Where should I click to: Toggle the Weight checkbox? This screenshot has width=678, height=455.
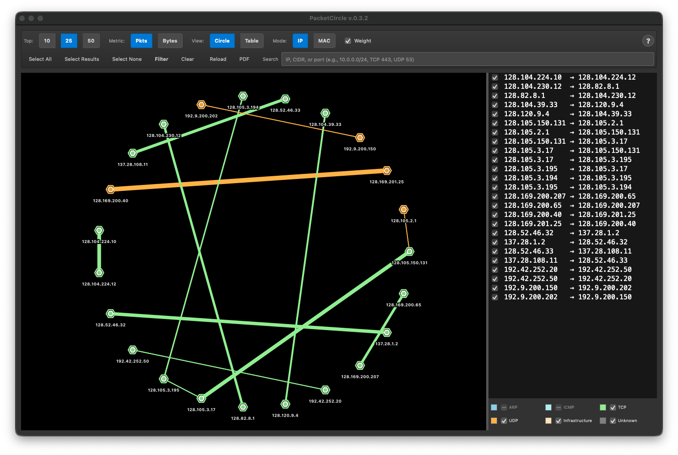click(x=348, y=41)
